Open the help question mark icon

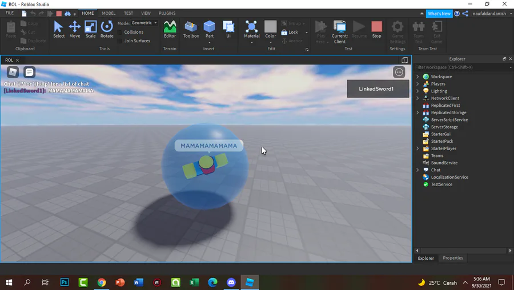[x=457, y=14]
